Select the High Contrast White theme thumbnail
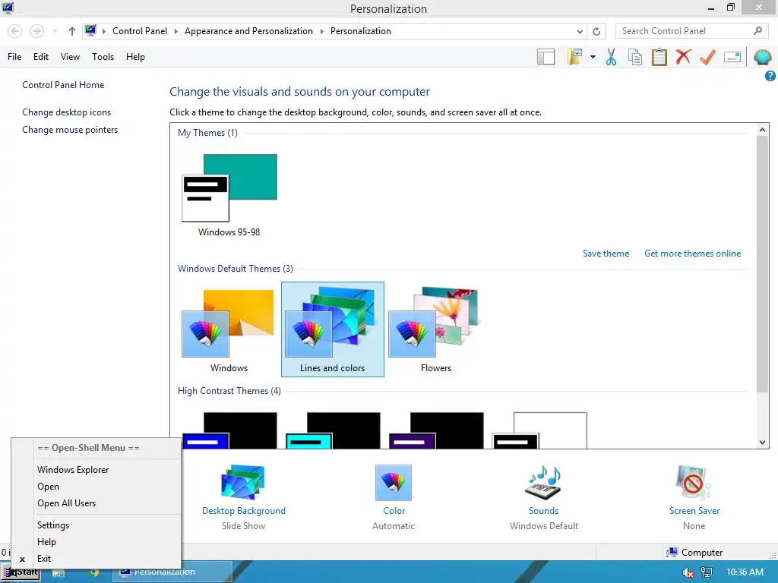778x583 pixels. pyautogui.click(x=539, y=430)
